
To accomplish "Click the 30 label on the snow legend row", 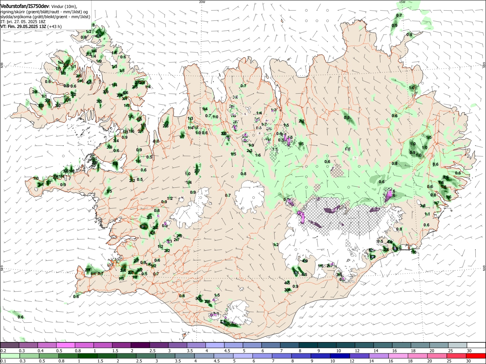I will (x=469, y=351).
